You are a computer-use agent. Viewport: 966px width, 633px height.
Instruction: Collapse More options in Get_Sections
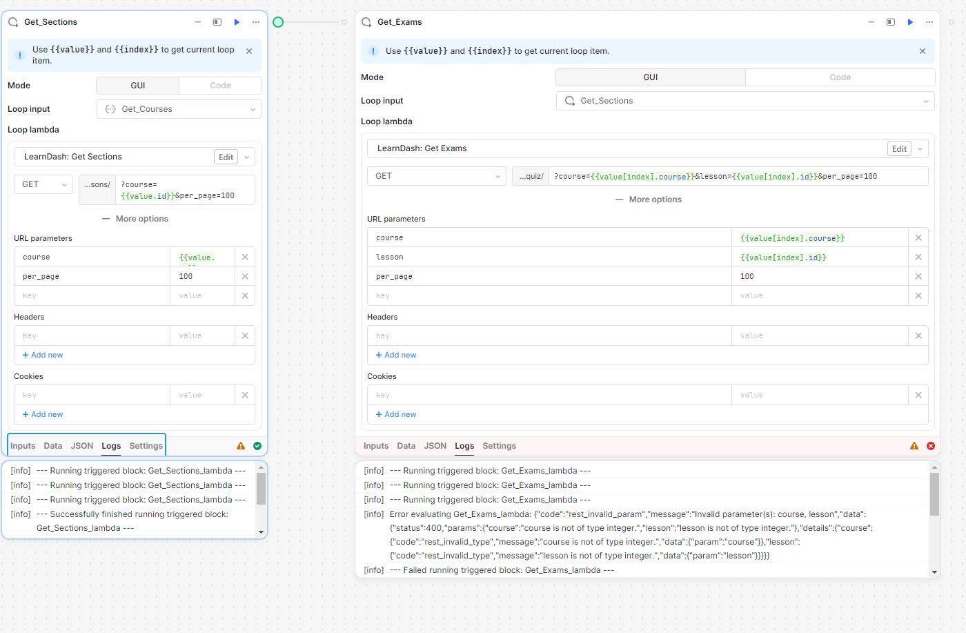(135, 219)
